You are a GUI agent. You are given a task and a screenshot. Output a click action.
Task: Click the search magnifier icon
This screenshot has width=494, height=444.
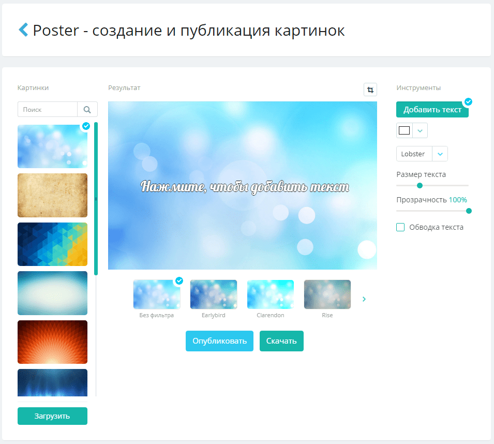click(87, 110)
